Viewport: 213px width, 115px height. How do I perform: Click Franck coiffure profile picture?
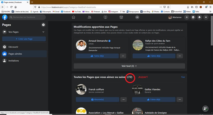point(81,90)
